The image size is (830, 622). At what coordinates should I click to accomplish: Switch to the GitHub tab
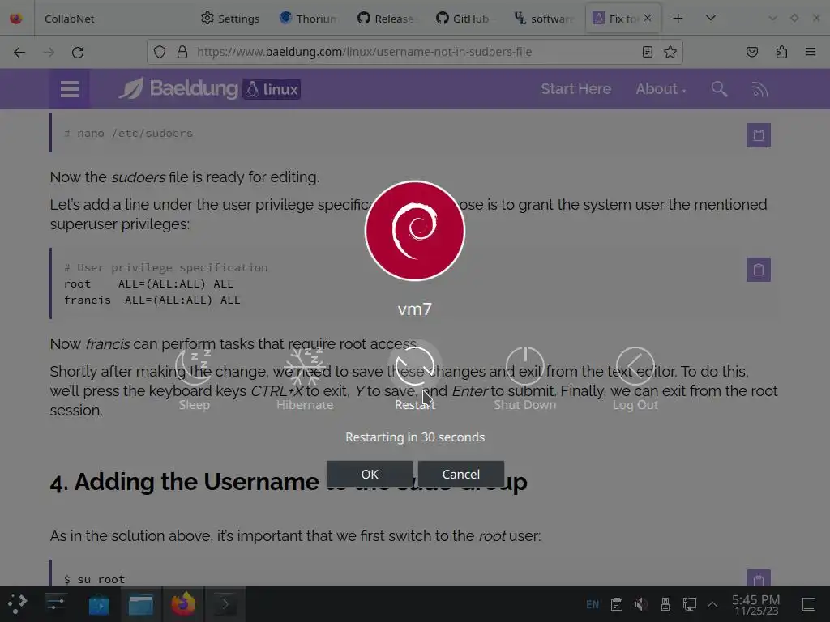coord(464,19)
